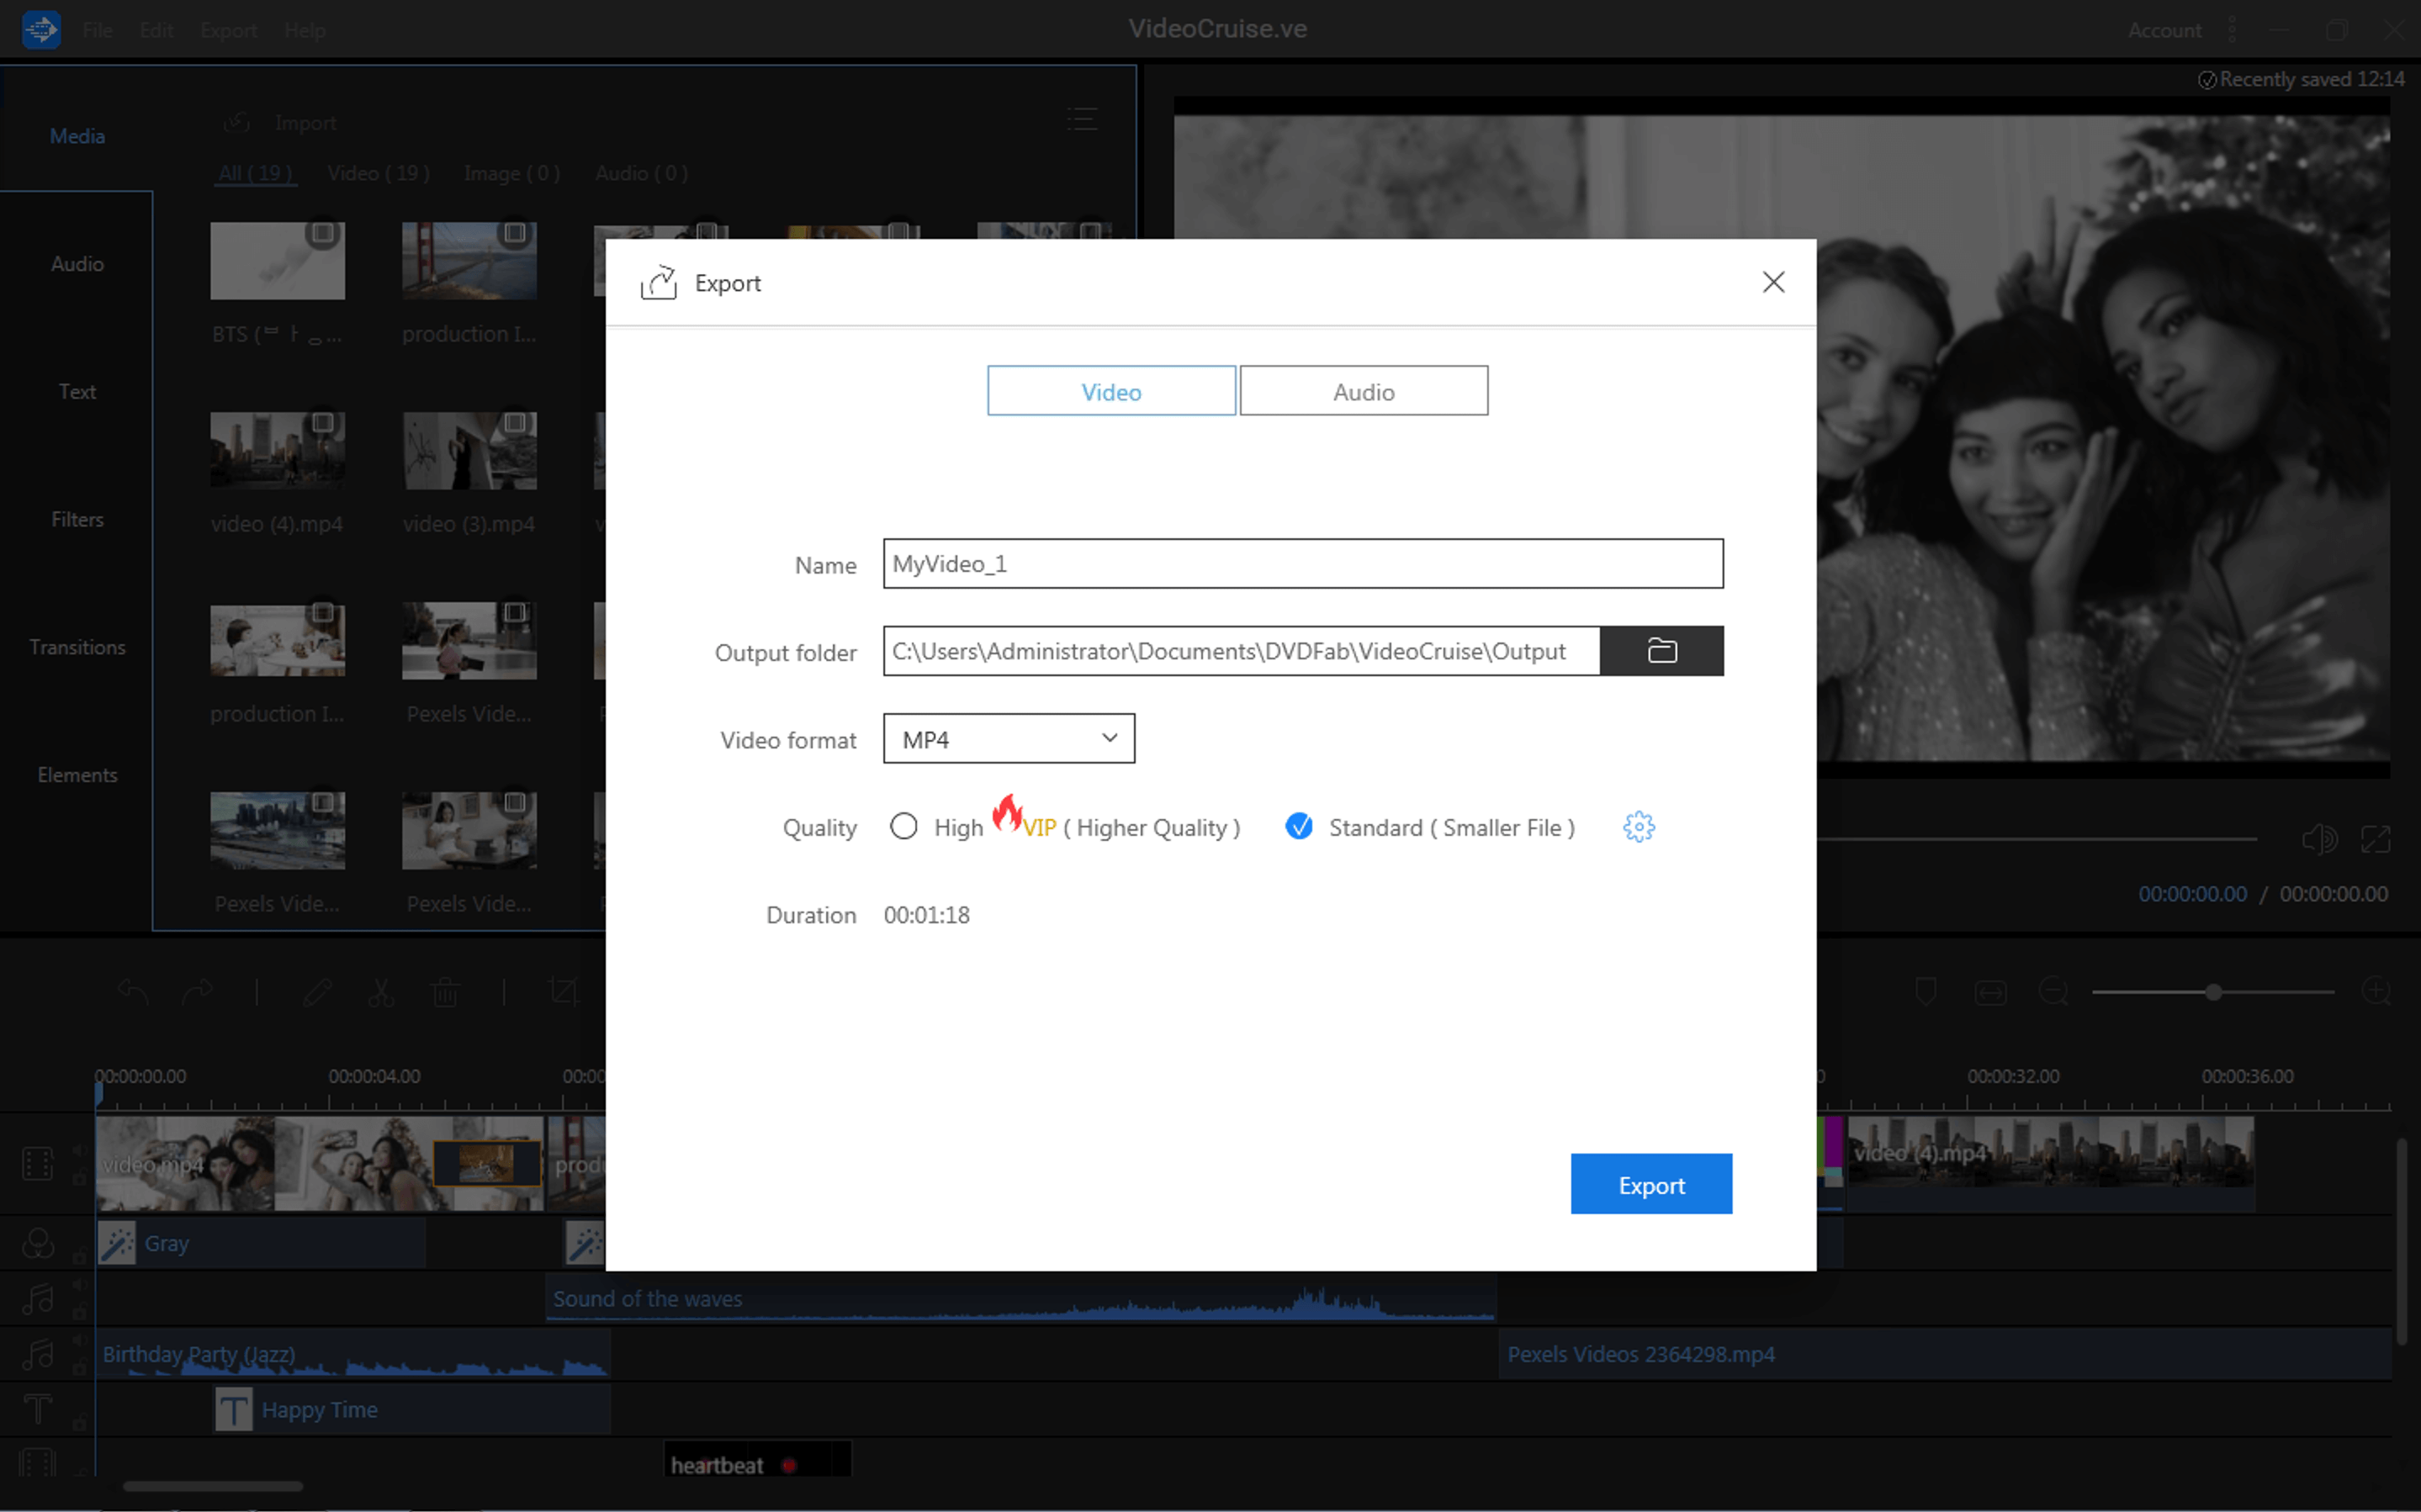
Task: Click the redo arrow in timeline toolbar
Action: click(197, 992)
